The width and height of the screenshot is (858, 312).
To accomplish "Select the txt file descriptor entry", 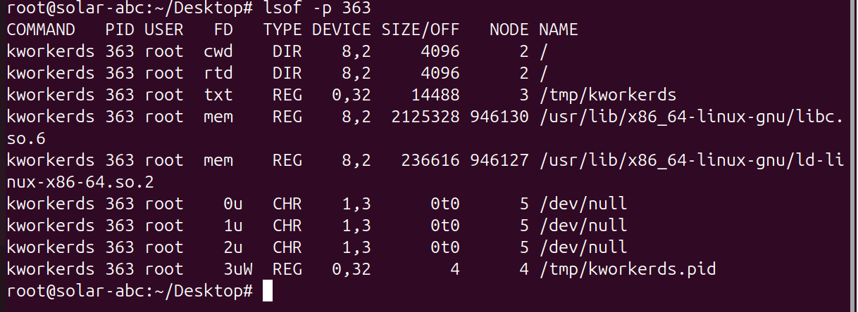I will [218, 96].
